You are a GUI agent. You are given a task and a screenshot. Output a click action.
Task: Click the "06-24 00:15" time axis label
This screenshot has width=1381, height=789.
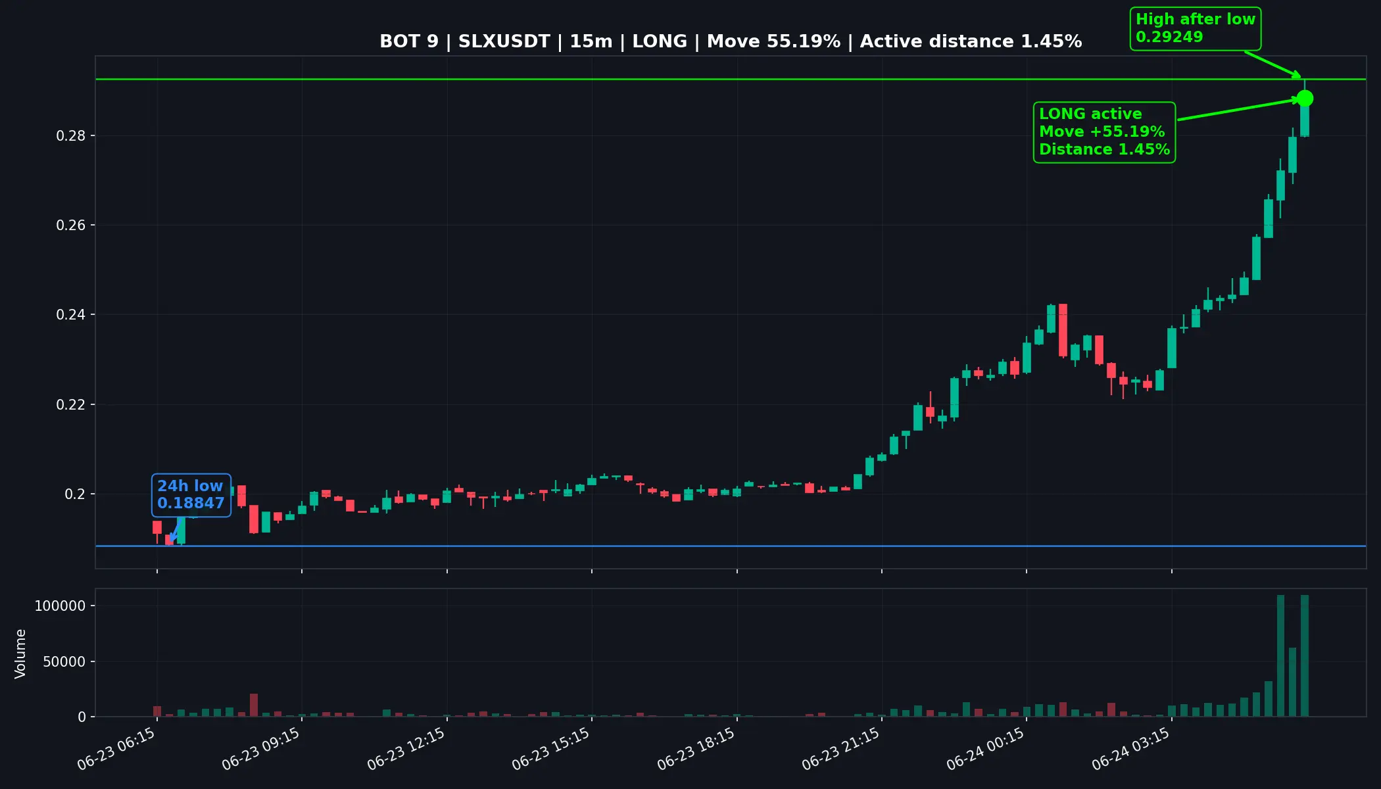click(x=986, y=749)
